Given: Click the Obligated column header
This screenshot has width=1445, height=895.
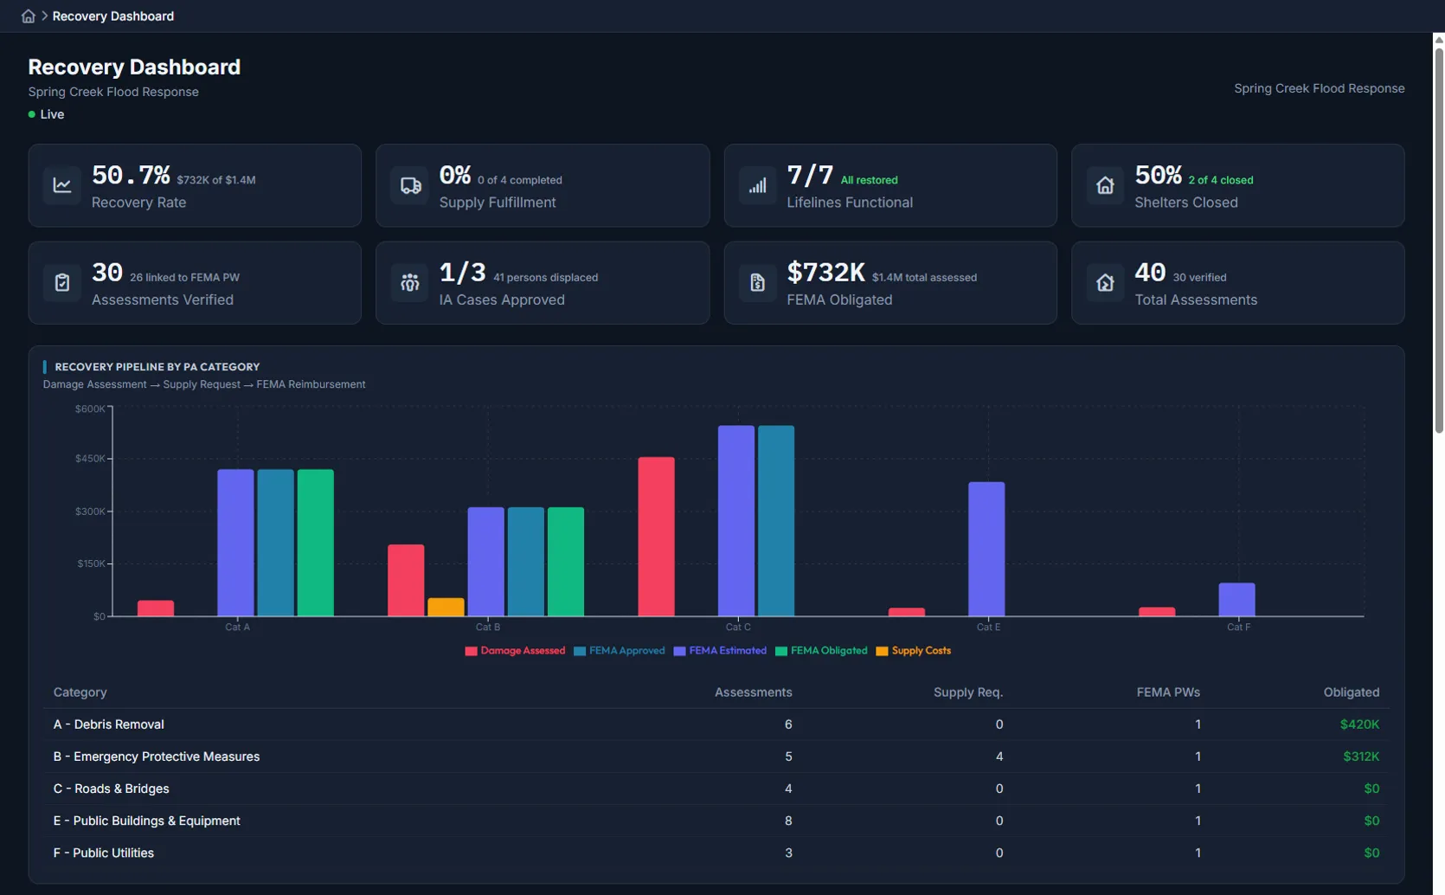Looking at the screenshot, I should [1352, 692].
